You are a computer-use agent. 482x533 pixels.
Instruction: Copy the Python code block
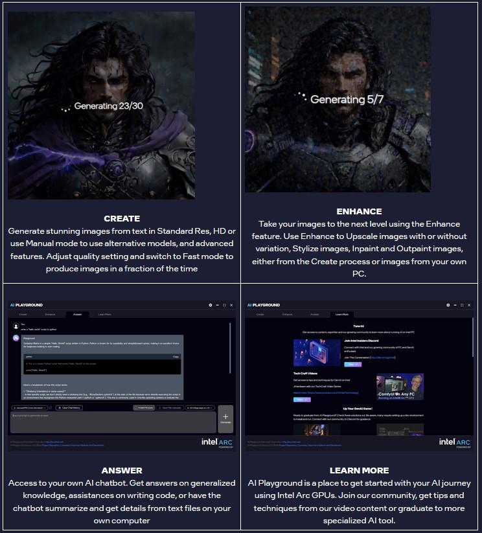pos(176,357)
